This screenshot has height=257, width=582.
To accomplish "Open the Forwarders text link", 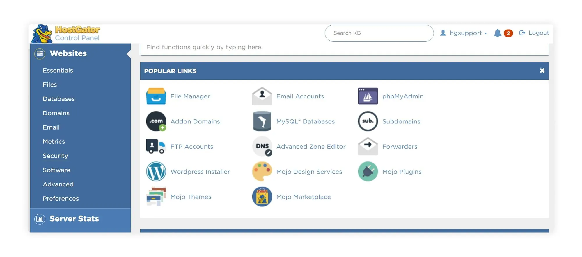I will [x=400, y=147].
